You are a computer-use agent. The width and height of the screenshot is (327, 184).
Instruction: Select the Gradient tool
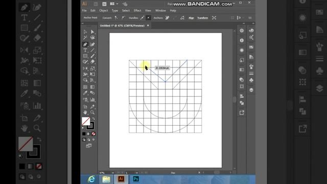coord(92,87)
